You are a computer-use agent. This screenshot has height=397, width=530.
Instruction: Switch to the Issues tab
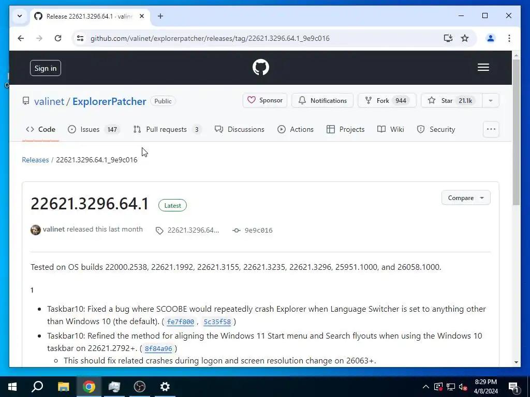click(x=94, y=129)
